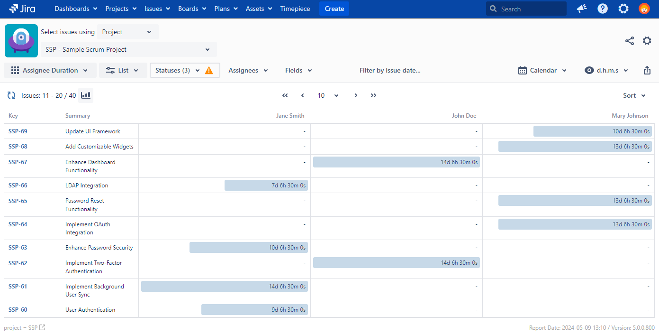
Task: Open the bar chart view icon
Action: [86, 95]
